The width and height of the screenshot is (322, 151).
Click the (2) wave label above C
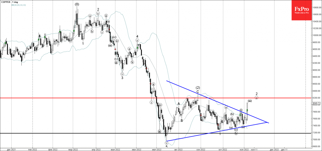[x=198, y=87]
